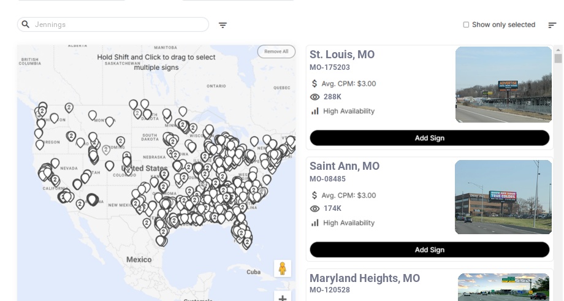Viewport: 564px width, 301px height.
Task: Add the St. Louis MO-175203 sign
Action: (x=429, y=138)
